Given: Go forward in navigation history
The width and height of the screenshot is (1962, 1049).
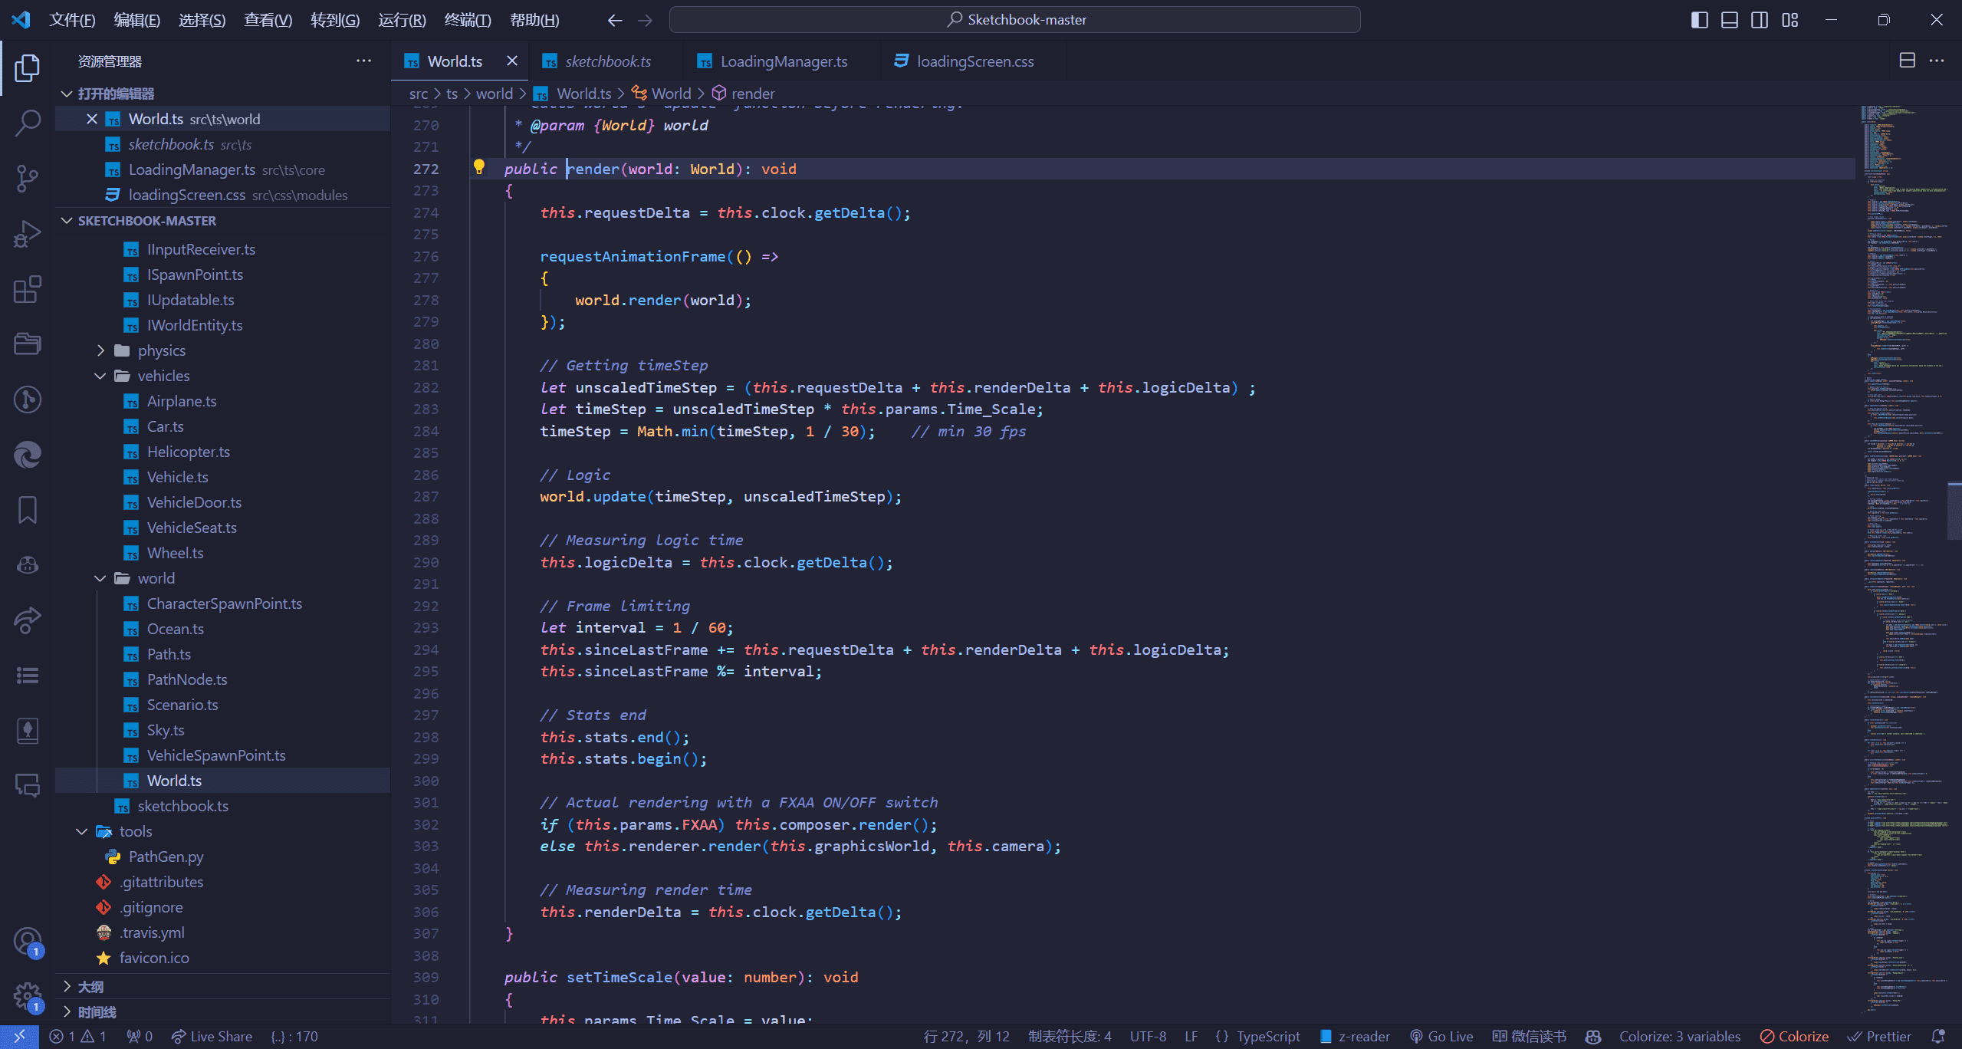Looking at the screenshot, I should (645, 20).
